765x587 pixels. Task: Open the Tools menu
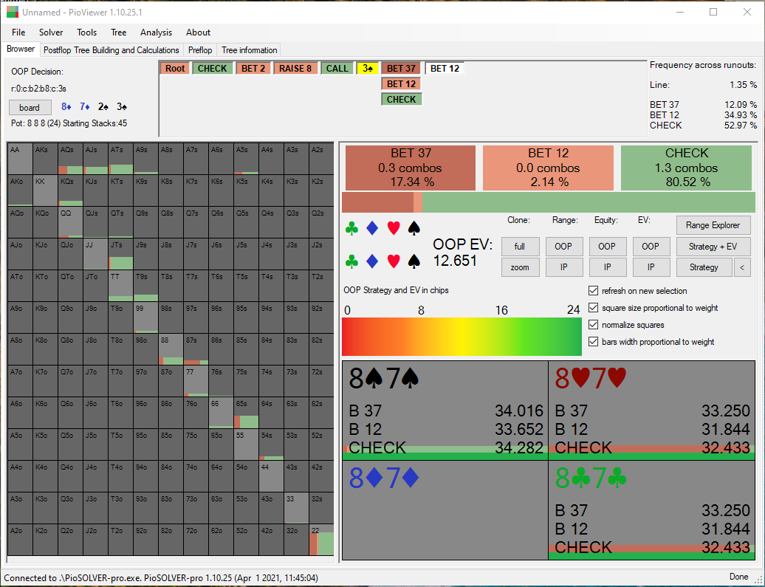(x=86, y=32)
